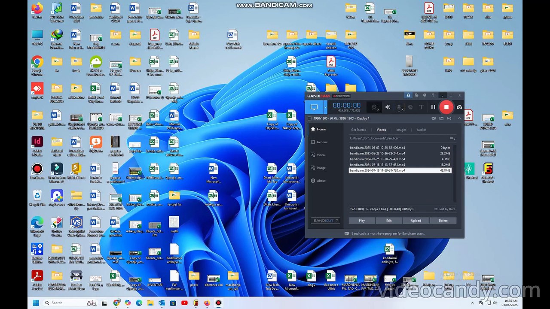Screen dimensions: 550x309
Task: Toggle speaker sound recording in Bandicam
Action: (388, 107)
